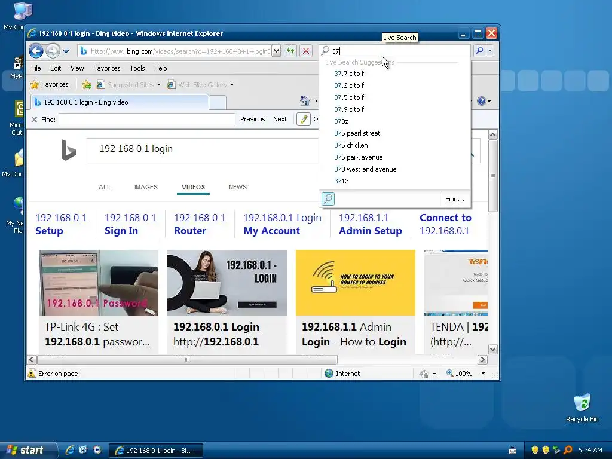The image size is (612, 459).
Task: Choose suggestion 375 chicken
Action: click(351, 145)
